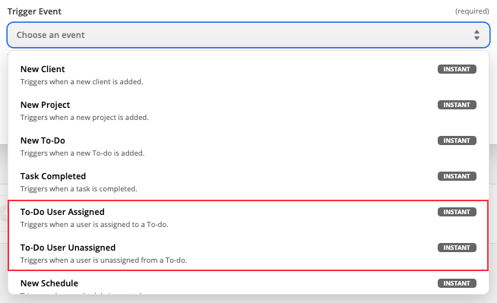Choose the New To-Do trigger option
Viewport: 497px width, 303px height.
[248, 147]
